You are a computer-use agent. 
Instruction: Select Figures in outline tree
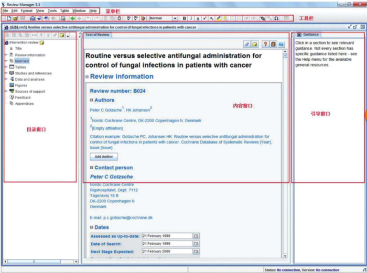coord(21,85)
